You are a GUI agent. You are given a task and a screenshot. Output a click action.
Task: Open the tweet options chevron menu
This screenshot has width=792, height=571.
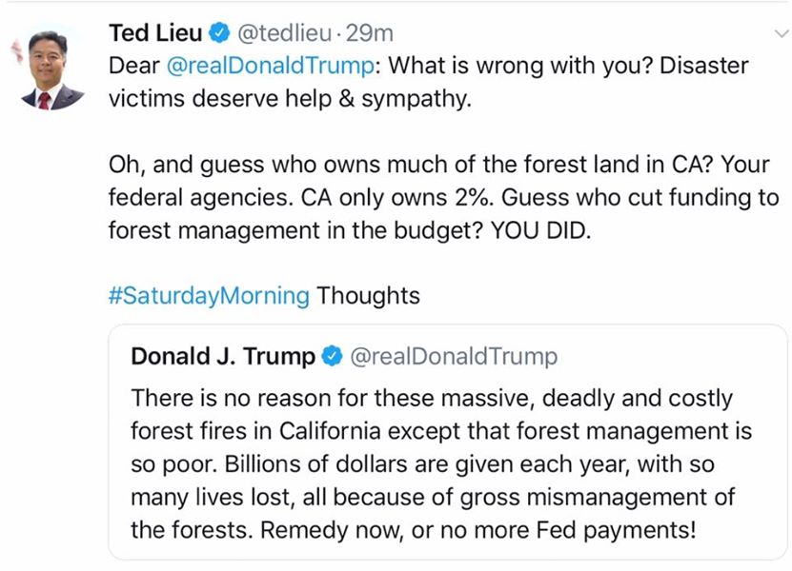point(778,33)
